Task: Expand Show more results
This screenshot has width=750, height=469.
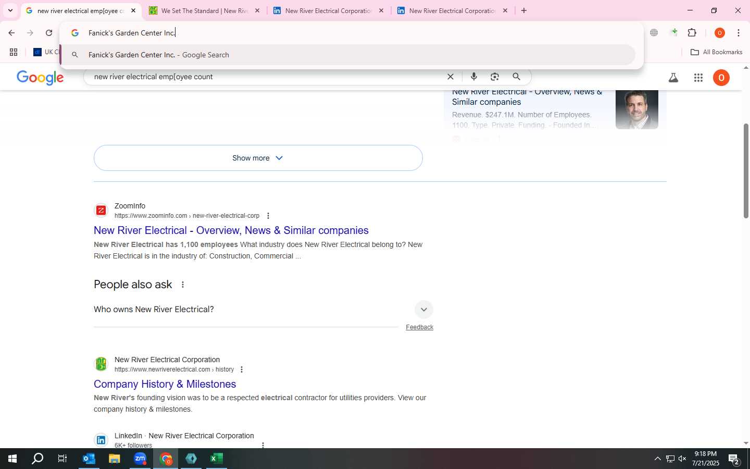Action: 258,158
